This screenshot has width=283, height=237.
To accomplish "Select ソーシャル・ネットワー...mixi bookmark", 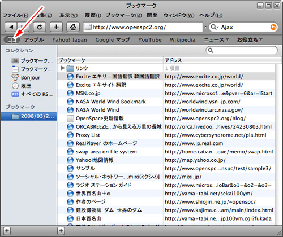I will (166, 177).
